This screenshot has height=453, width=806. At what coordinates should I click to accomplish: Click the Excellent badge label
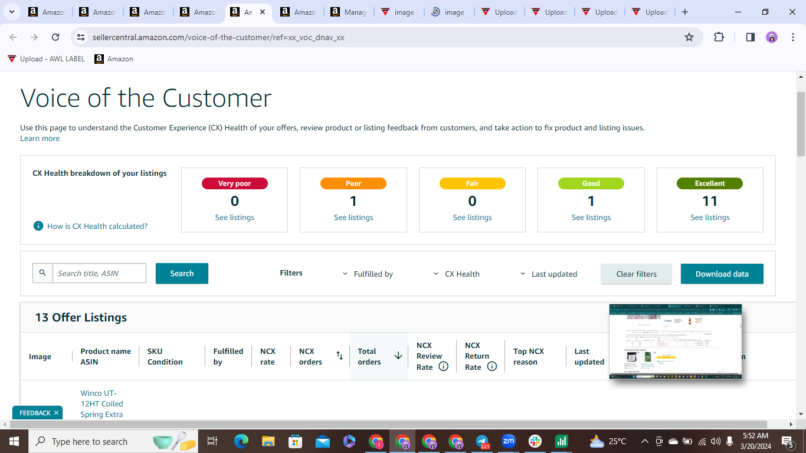tap(710, 183)
